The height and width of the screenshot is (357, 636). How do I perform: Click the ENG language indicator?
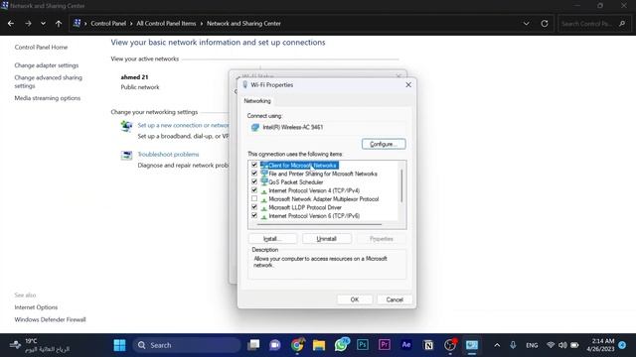532,345
